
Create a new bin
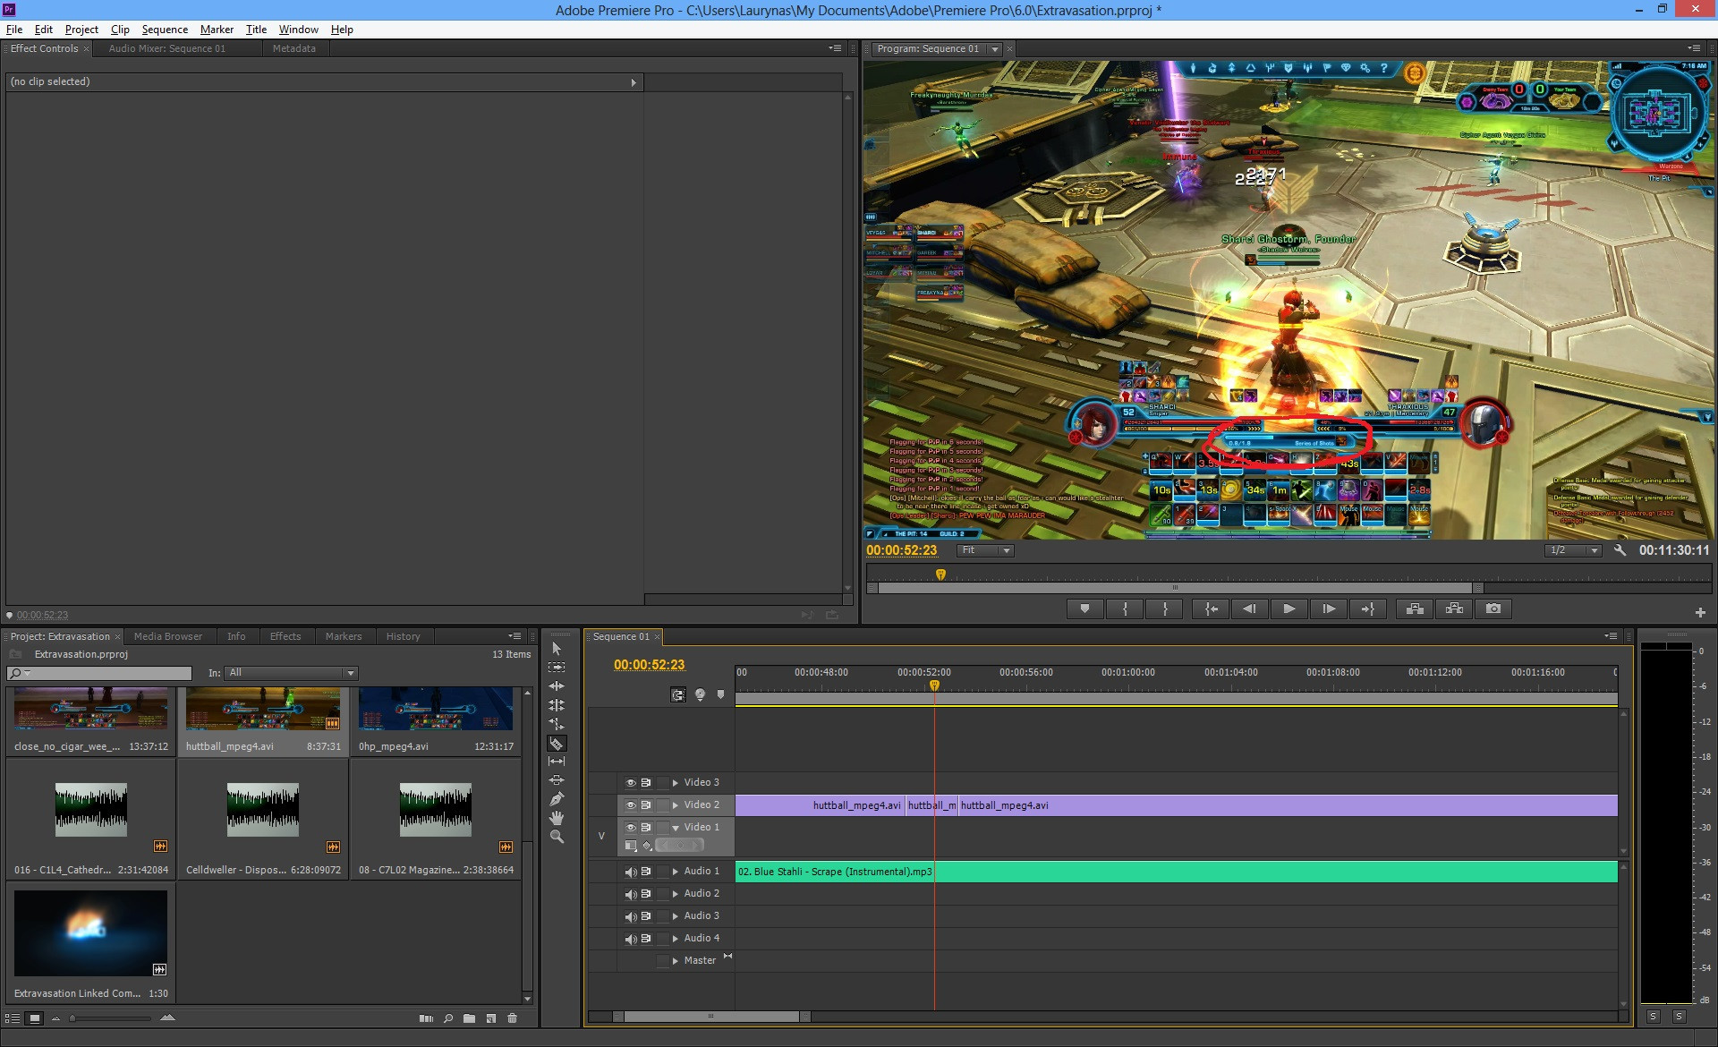[x=469, y=1018]
